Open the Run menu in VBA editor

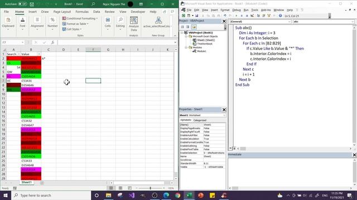246,10
